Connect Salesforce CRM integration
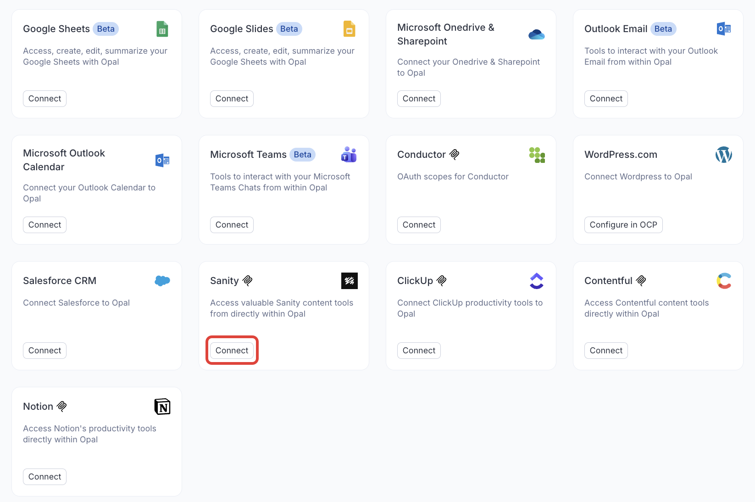 point(44,351)
